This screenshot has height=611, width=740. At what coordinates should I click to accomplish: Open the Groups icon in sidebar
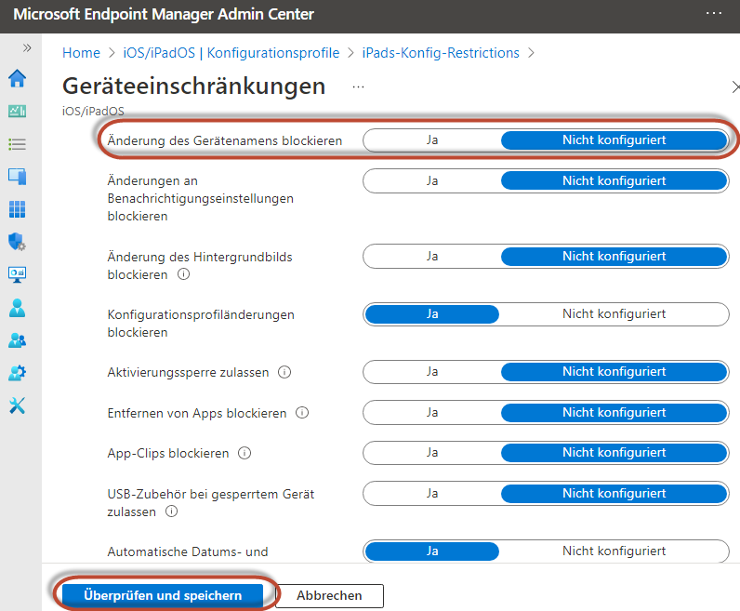(x=17, y=340)
